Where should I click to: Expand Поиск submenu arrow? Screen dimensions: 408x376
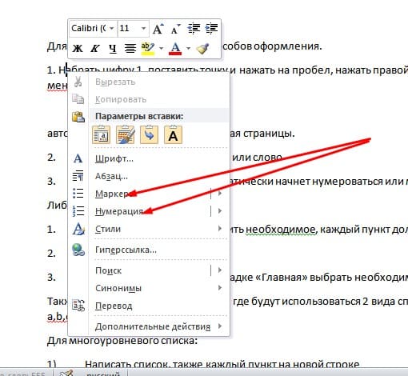[x=220, y=270]
